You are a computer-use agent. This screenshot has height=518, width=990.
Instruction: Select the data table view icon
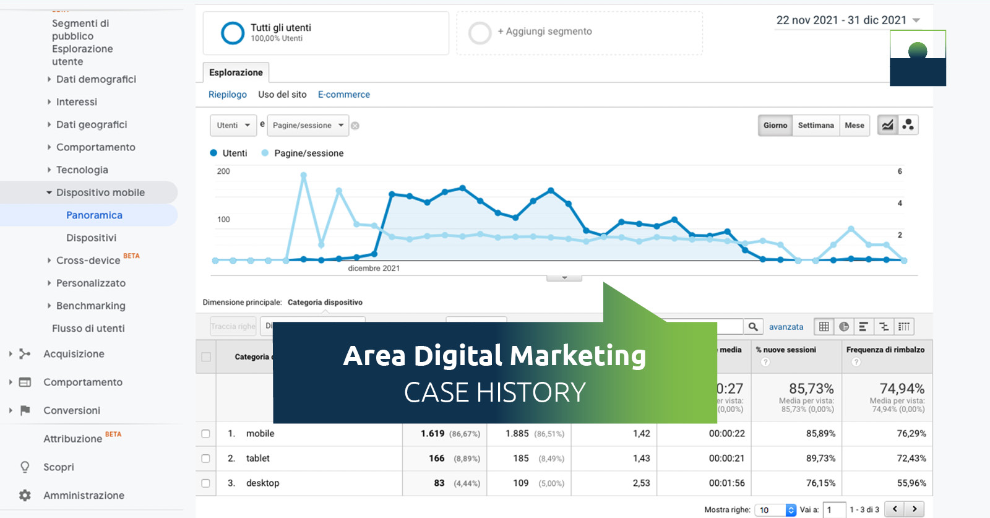click(824, 327)
